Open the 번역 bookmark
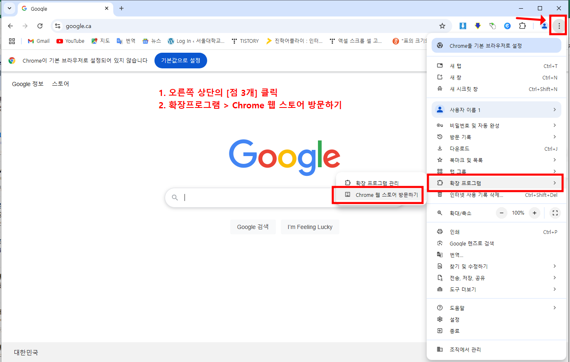 (126, 41)
